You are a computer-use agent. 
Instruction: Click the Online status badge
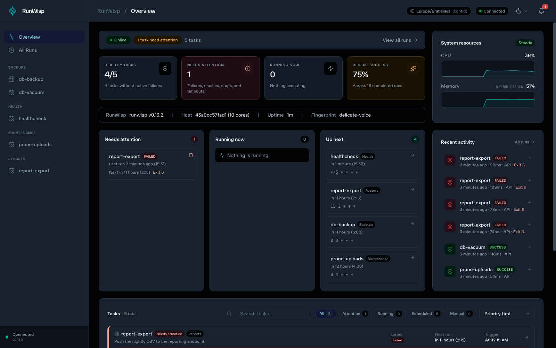pos(118,40)
